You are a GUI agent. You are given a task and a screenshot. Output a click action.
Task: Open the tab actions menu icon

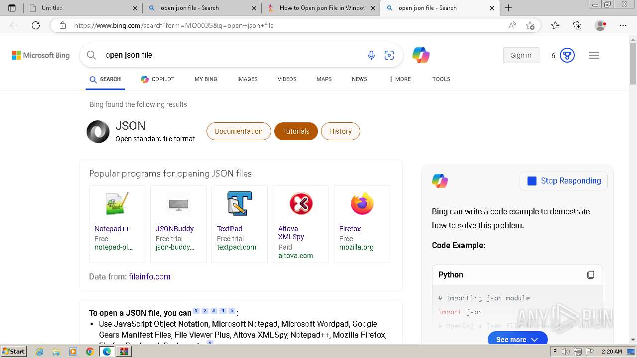12,8
